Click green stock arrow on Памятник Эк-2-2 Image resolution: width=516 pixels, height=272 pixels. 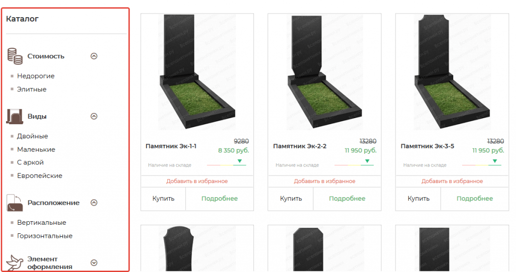(x=367, y=161)
